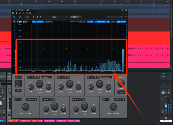
Task: Click the Pro EQ³ logo icon
Action: point(15,22)
